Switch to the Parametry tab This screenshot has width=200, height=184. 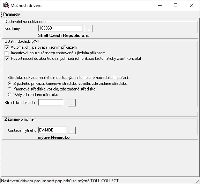(x=12, y=14)
